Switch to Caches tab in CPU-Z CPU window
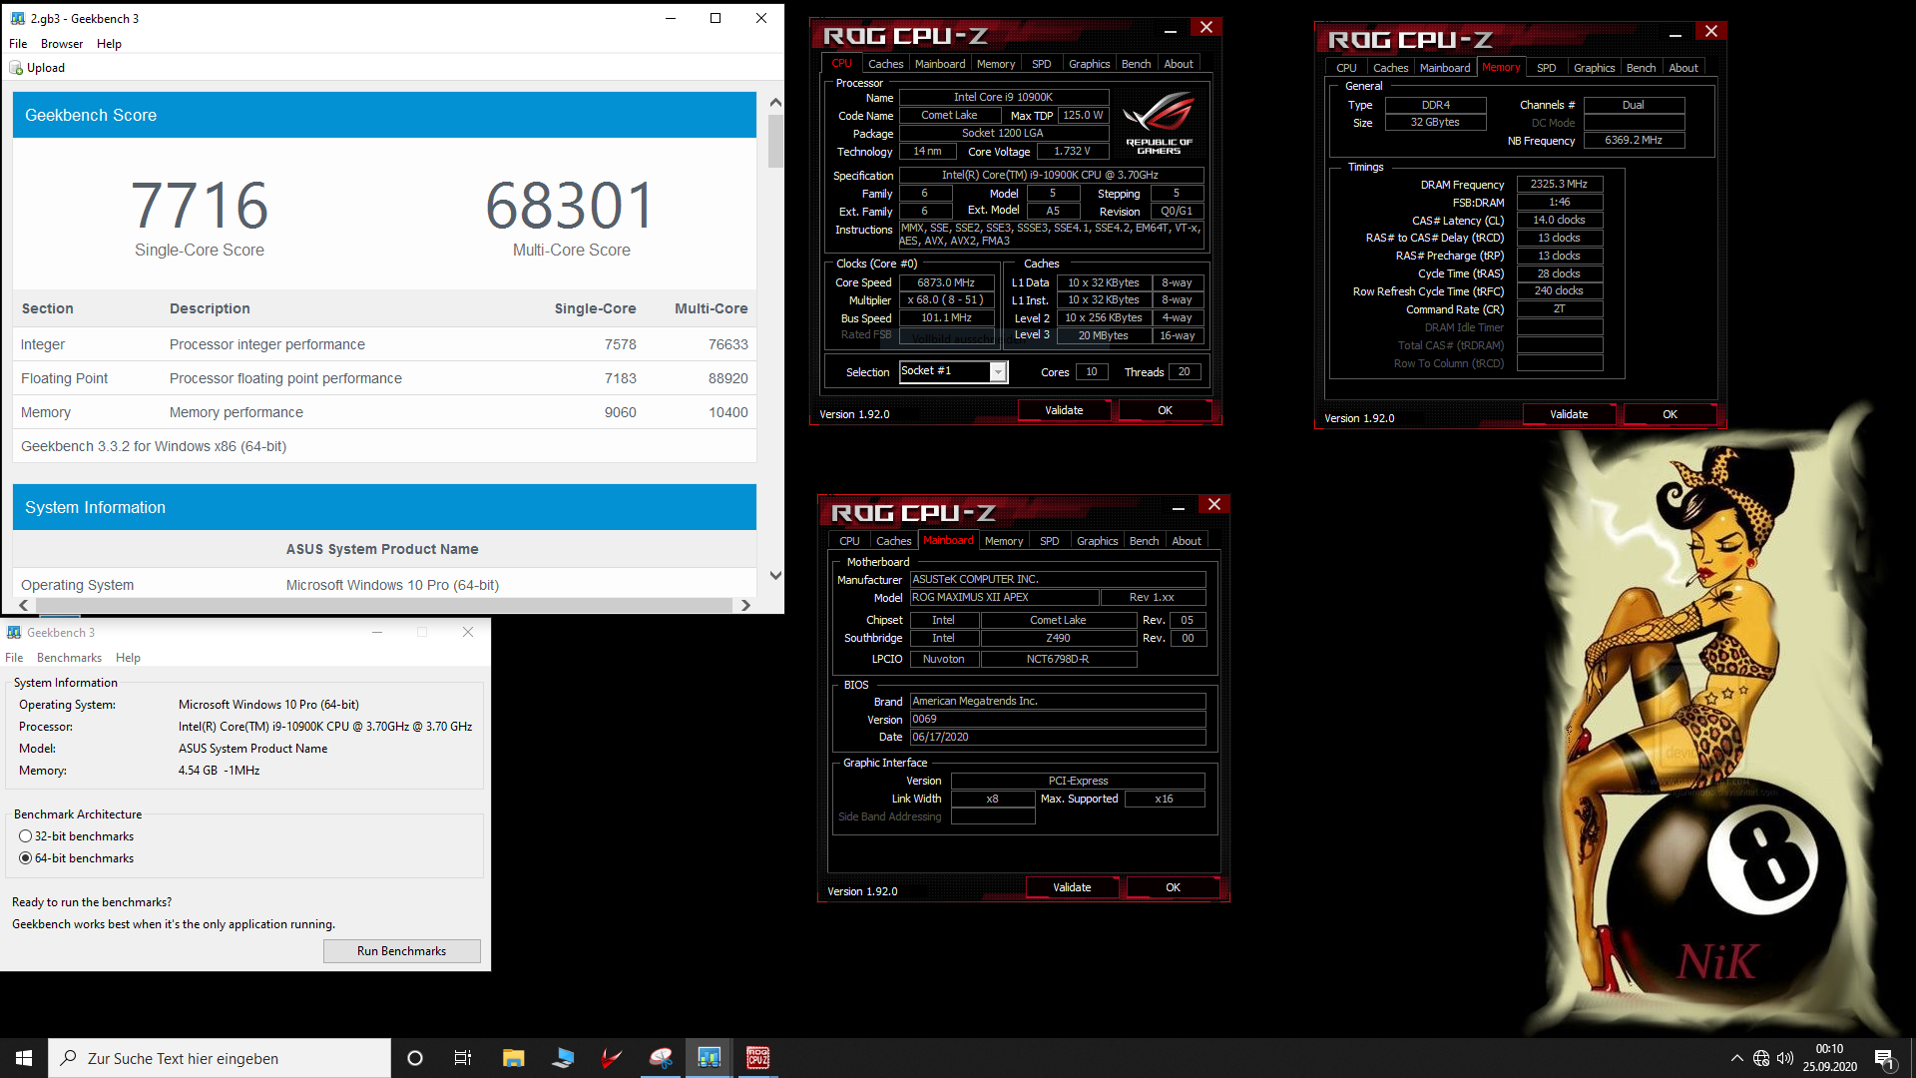Screen dimensions: 1916x1078 tap(885, 64)
